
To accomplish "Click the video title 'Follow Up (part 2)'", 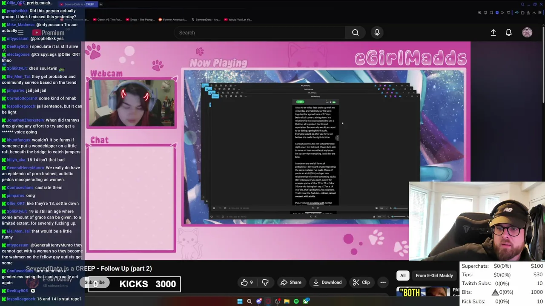I will pyautogui.click(x=126, y=269).
